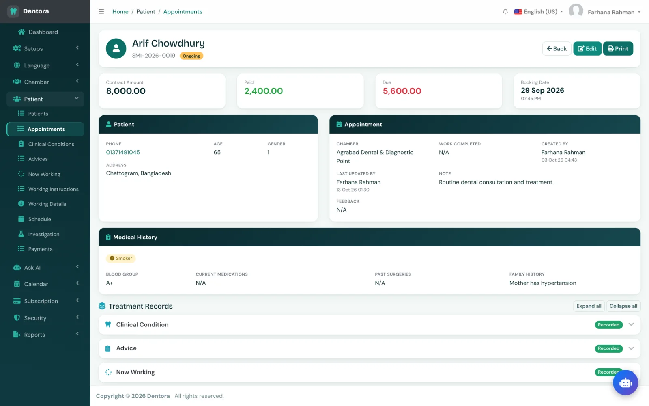Click the Dentora tooth logo
This screenshot has width=649, height=406.
pos(13,11)
